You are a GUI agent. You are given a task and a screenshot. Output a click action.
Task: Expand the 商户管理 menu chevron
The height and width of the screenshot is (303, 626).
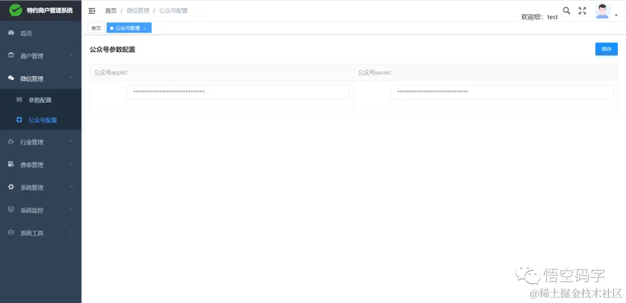point(71,54)
